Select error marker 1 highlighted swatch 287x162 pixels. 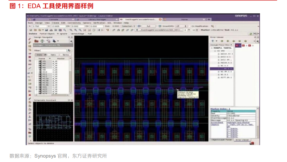pyautogui.click(x=238, y=46)
